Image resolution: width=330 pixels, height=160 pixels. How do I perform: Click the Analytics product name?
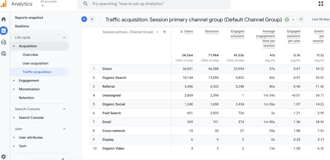[x=22, y=4]
